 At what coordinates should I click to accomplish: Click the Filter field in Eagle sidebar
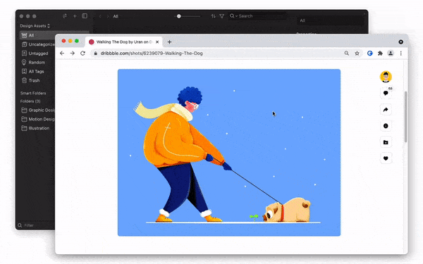point(36,225)
